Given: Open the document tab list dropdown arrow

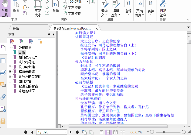Looking at the screenshot, I should pyautogui.click(x=188, y=27).
